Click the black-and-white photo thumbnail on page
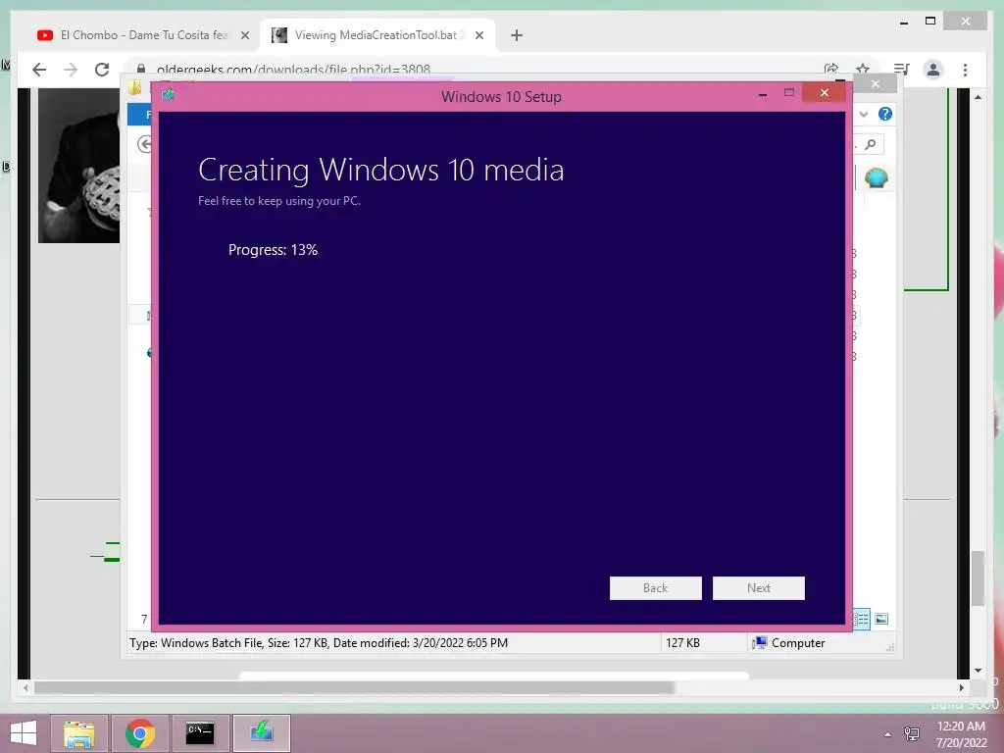 [x=78, y=165]
